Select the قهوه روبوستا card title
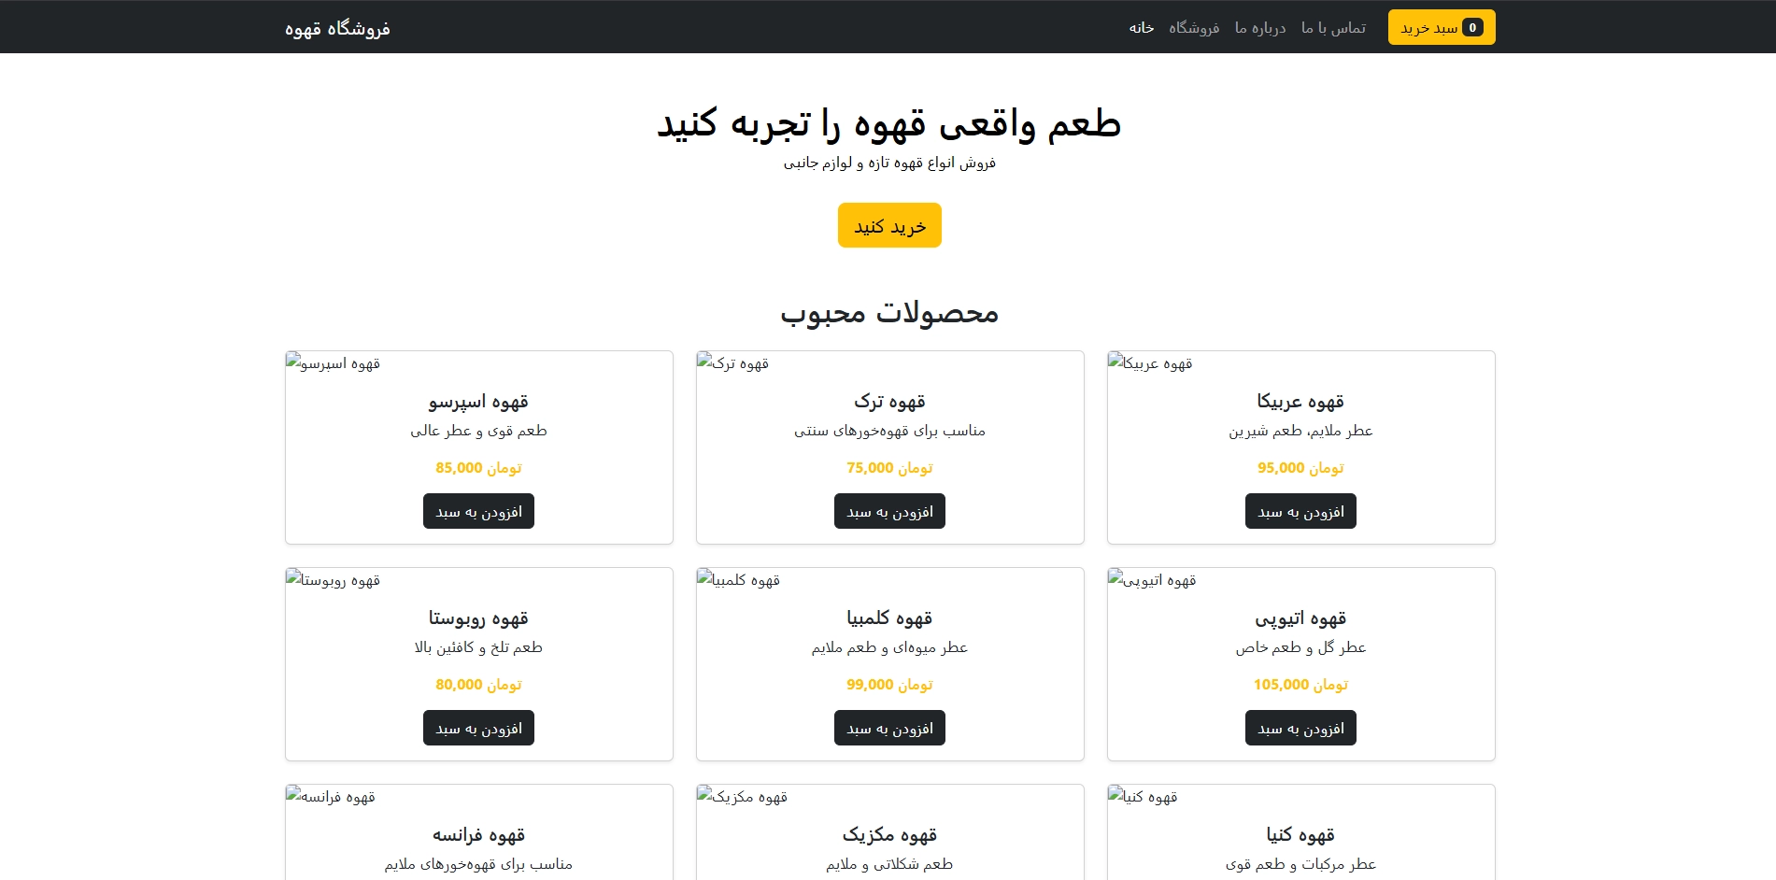Image resolution: width=1776 pixels, height=880 pixels. click(x=478, y=617)
